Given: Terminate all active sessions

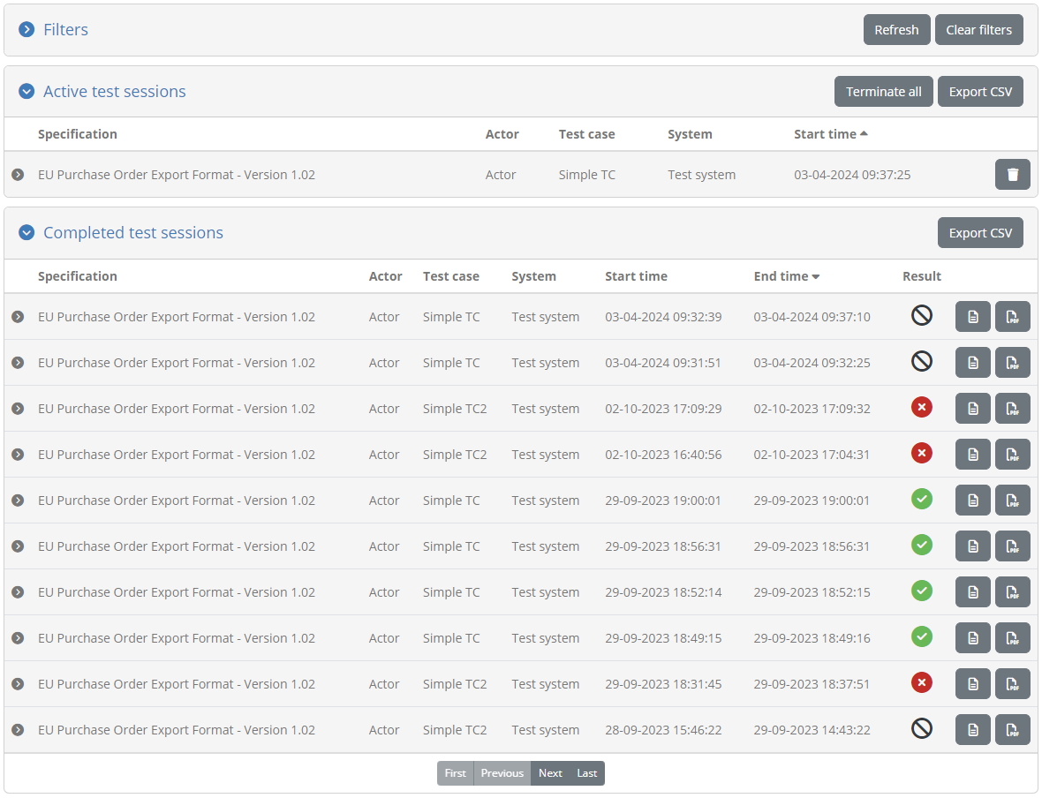Looking at the screenshot, I should click(x=883, y=92).
